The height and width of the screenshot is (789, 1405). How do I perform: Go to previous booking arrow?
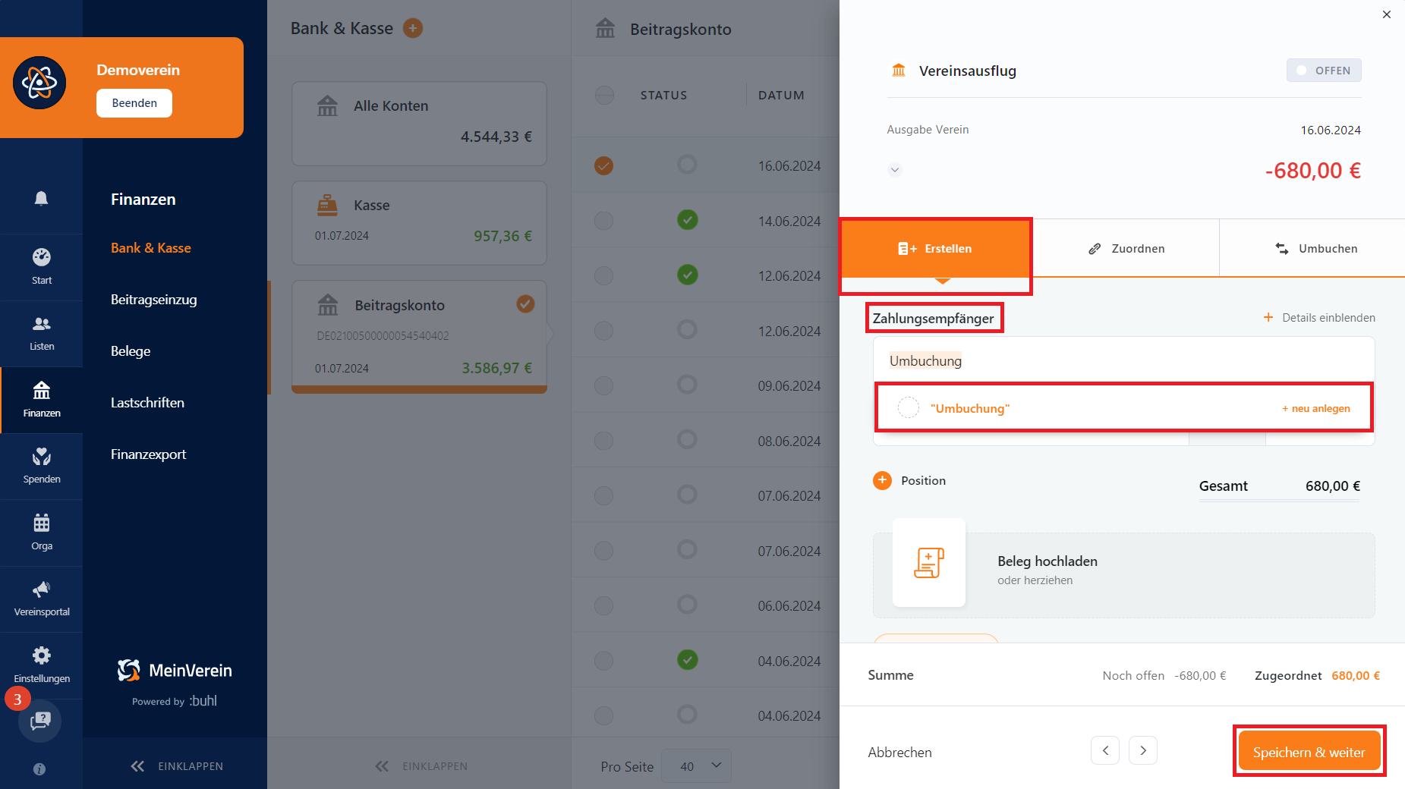click(x=1105, y=750)
